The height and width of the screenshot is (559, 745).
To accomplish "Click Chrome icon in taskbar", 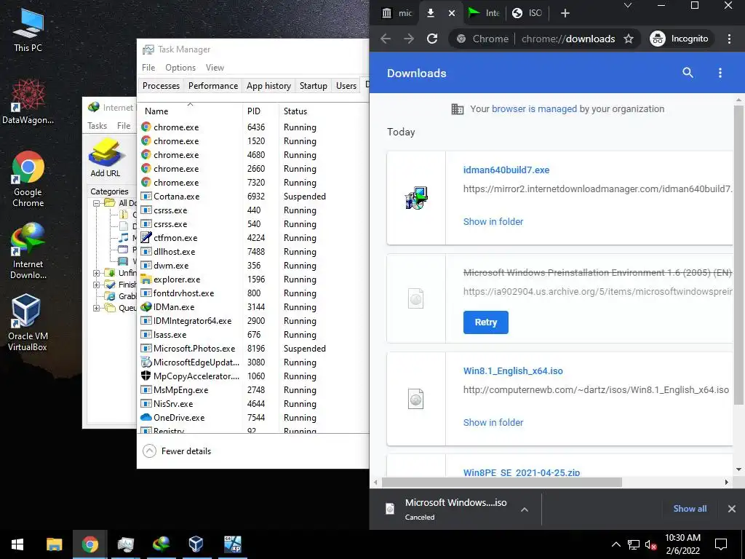I will 89,544.
